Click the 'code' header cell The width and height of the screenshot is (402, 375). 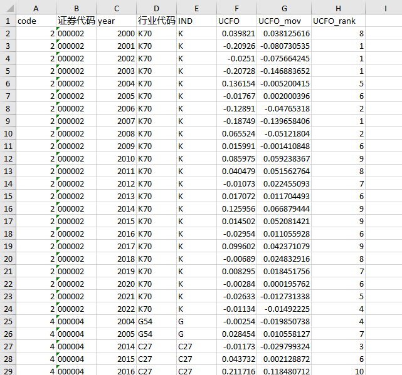(x=36, y=21)
